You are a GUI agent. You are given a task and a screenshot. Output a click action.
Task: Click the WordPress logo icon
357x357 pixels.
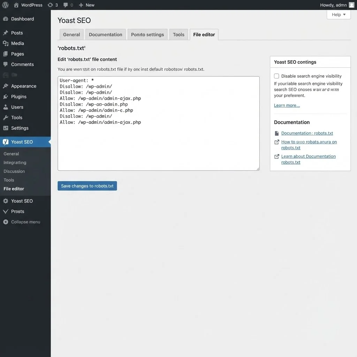point(5,5)
